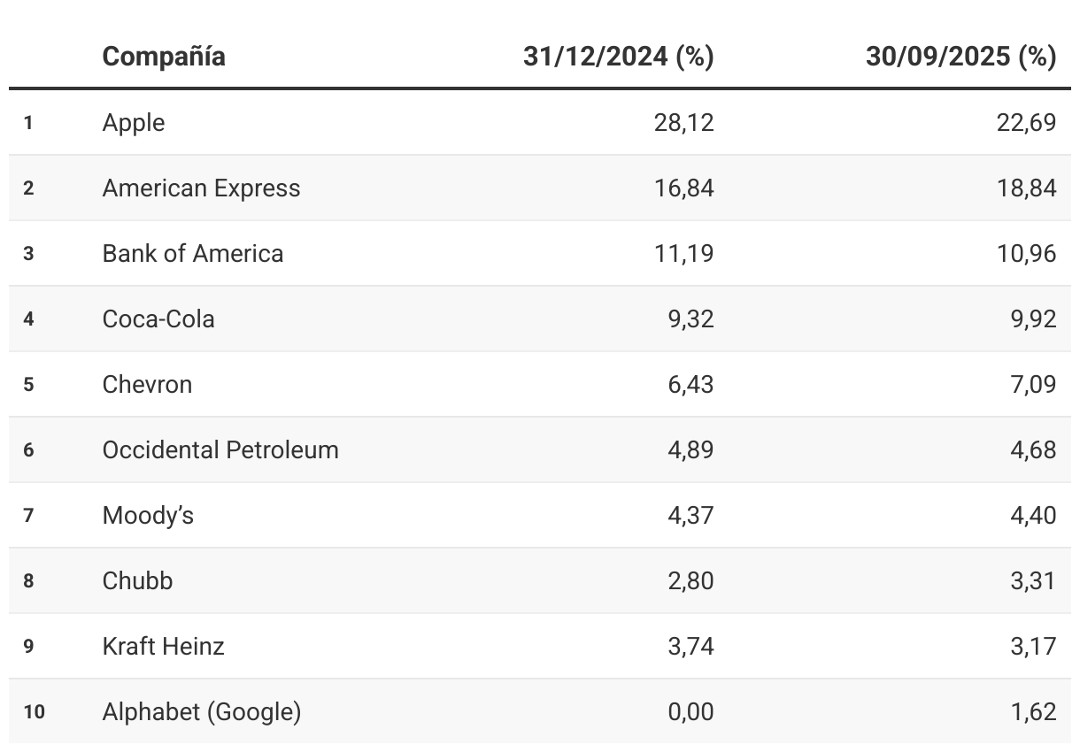
Task: Click the Kraft Heinz cell
Action: pos(163,646)
